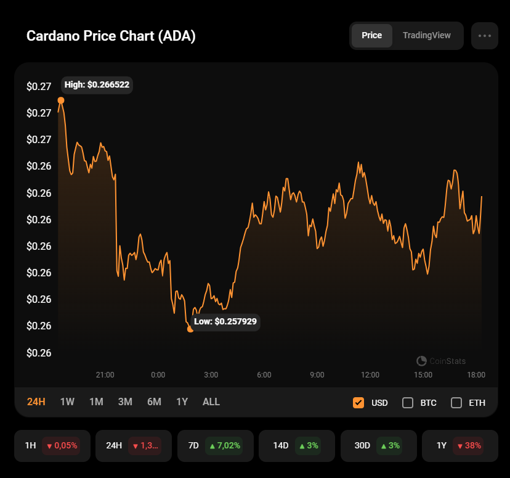The image size is (510, 478).
Task: Click the 1H red down-arrow badge
Action: tap(61, 445)
